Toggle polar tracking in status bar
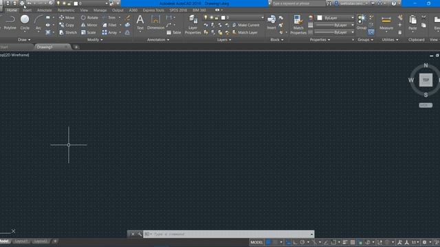The width and height of the screenshot is (440, 247). click(302, 242)
